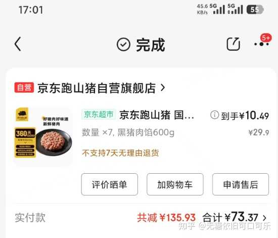The width and height of the screenshot is (278, 238).
Task: Click the 评价晒单 button
Action: point(109,184)
